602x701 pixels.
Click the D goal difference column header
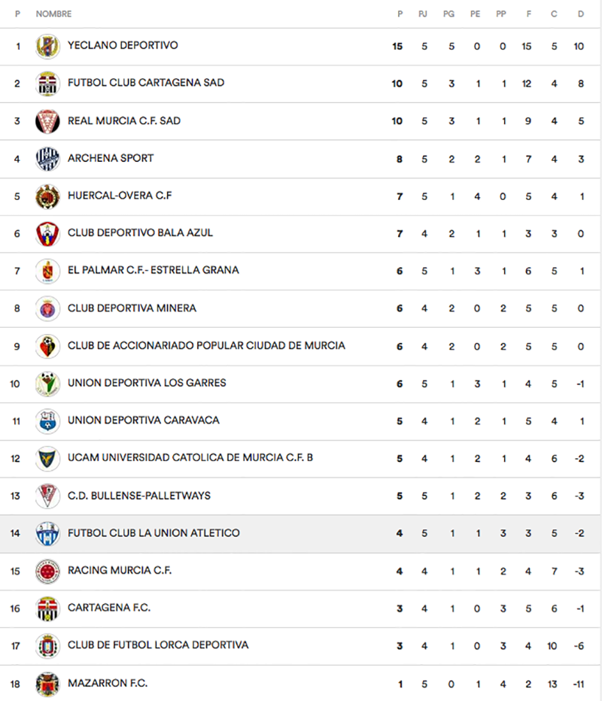coord(580,14)
